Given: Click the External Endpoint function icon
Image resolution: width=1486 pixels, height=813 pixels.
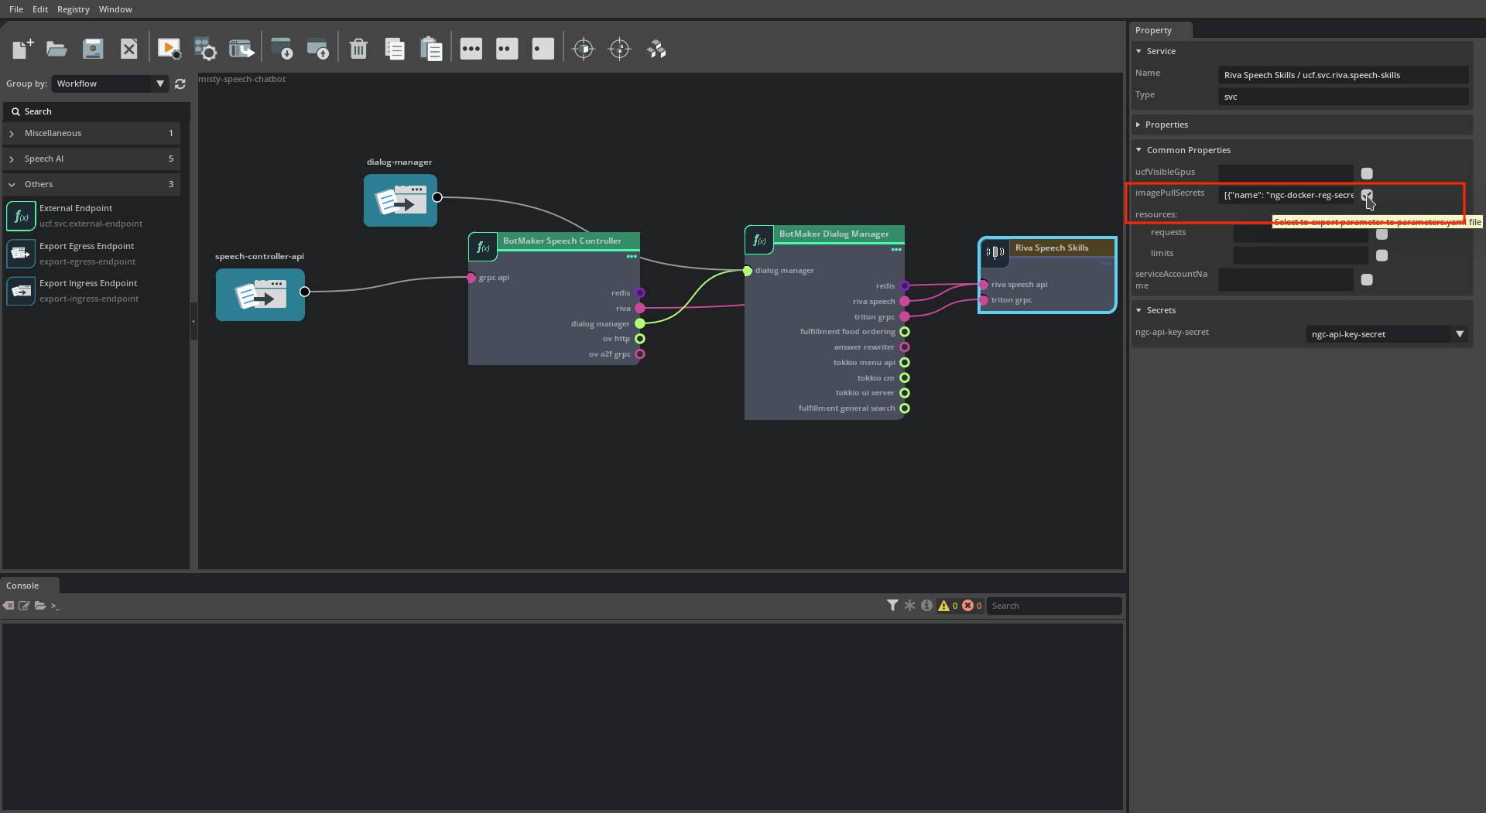Looking at the screenshot, I should [21, 216].
